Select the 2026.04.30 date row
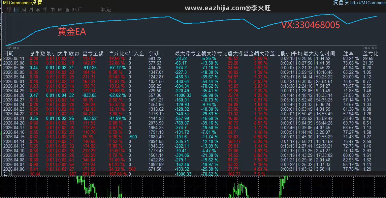386x198 pixels. coord(14,86)
